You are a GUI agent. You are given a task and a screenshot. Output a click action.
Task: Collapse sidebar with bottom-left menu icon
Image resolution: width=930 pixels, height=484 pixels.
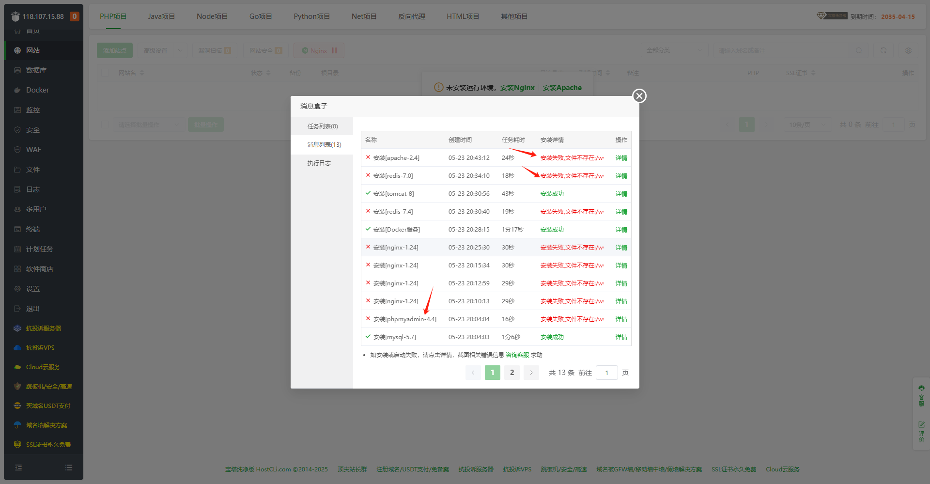point(18,468)
